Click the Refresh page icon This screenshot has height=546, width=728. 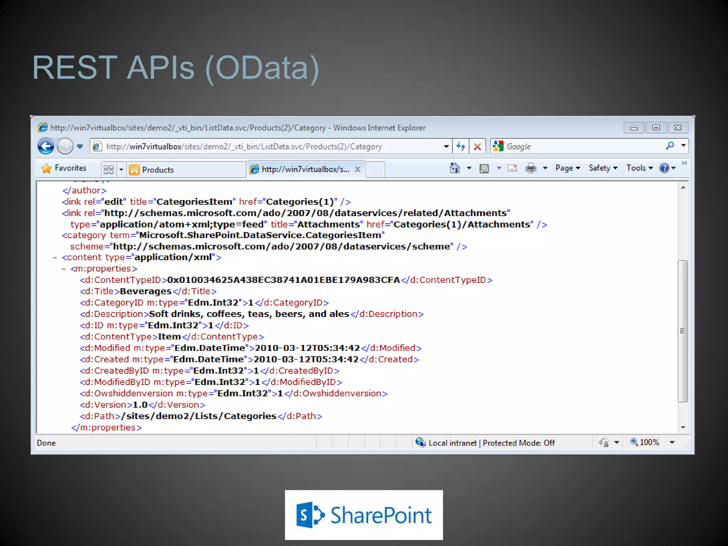461,146
